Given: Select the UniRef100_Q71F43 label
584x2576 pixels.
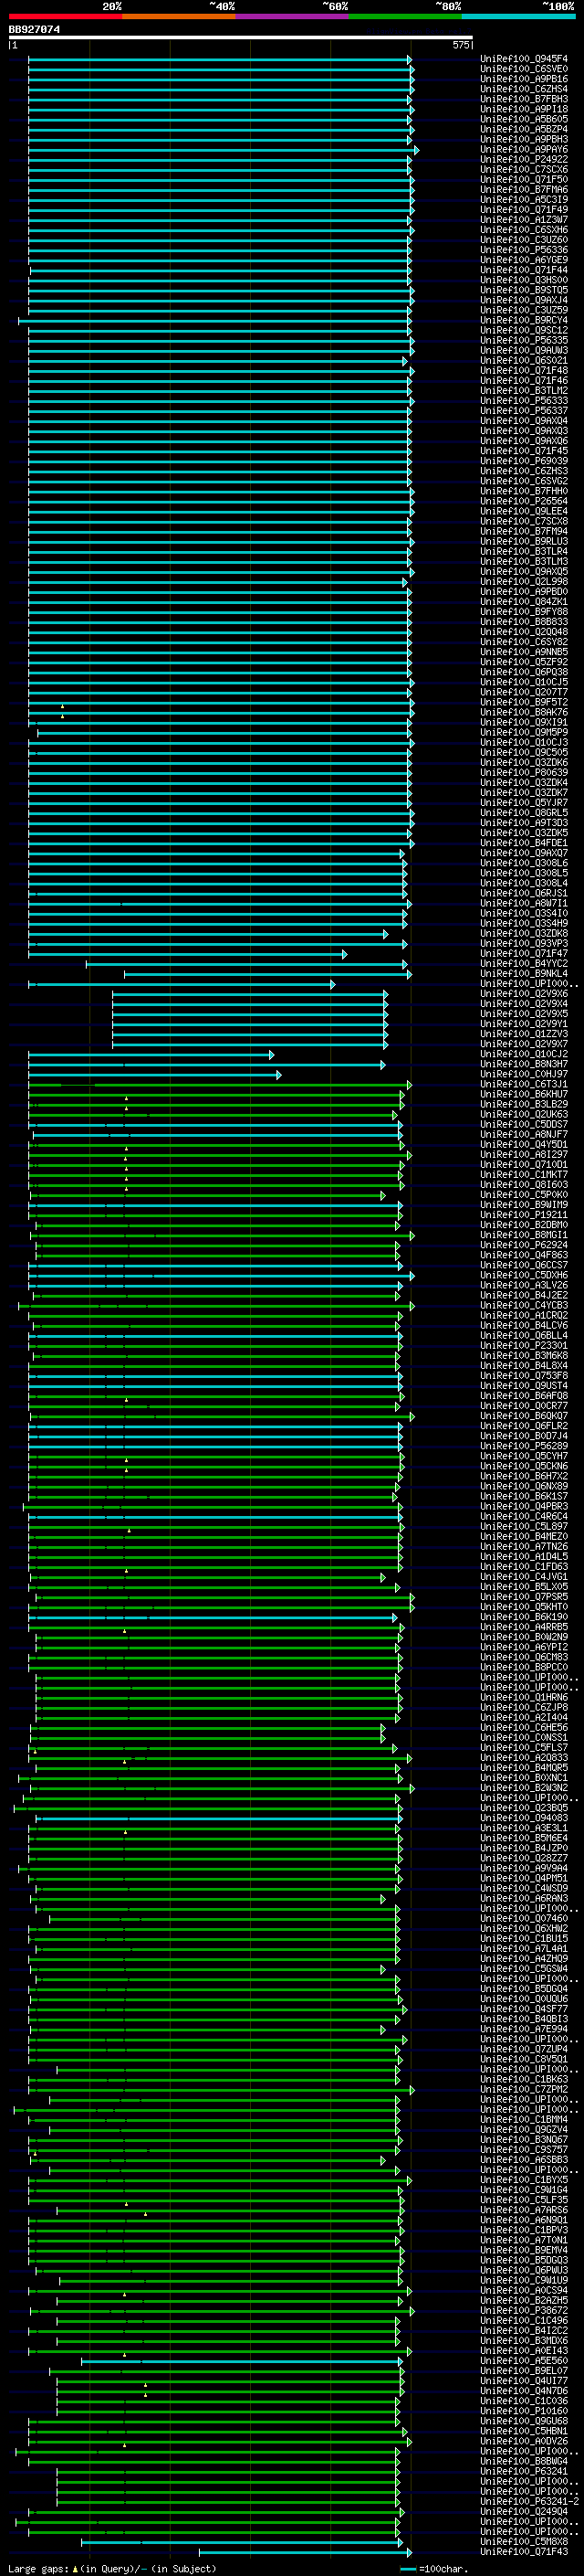Looking at the screenshot, I should pyautogui.click(x=524, y=2551).
